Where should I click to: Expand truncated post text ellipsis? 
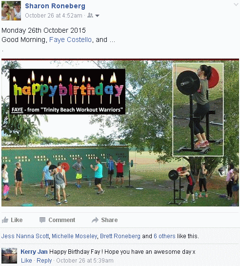pos(112,40)
